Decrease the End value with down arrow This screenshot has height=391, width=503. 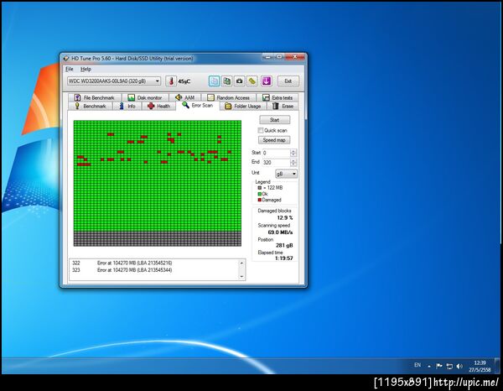point(293,165)
